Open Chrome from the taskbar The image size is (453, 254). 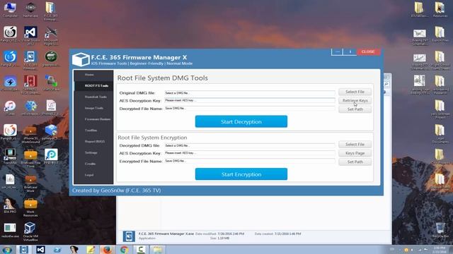125,249
